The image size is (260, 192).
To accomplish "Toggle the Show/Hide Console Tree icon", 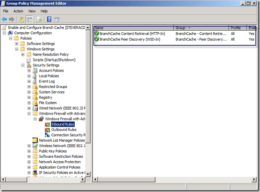I will point(30,19).
